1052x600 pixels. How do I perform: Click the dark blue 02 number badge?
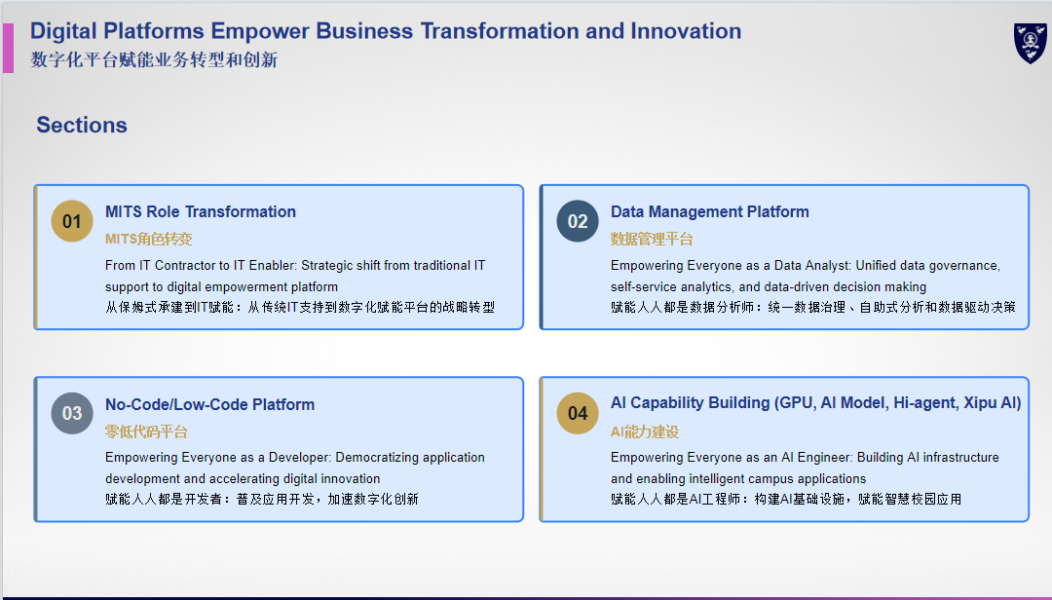pos(577,221)
